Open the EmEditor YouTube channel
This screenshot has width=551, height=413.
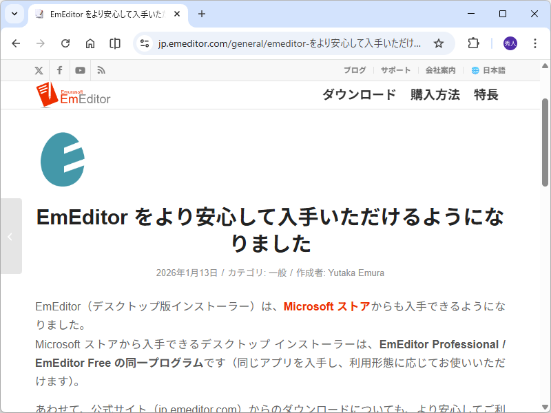tap(80, 71)
